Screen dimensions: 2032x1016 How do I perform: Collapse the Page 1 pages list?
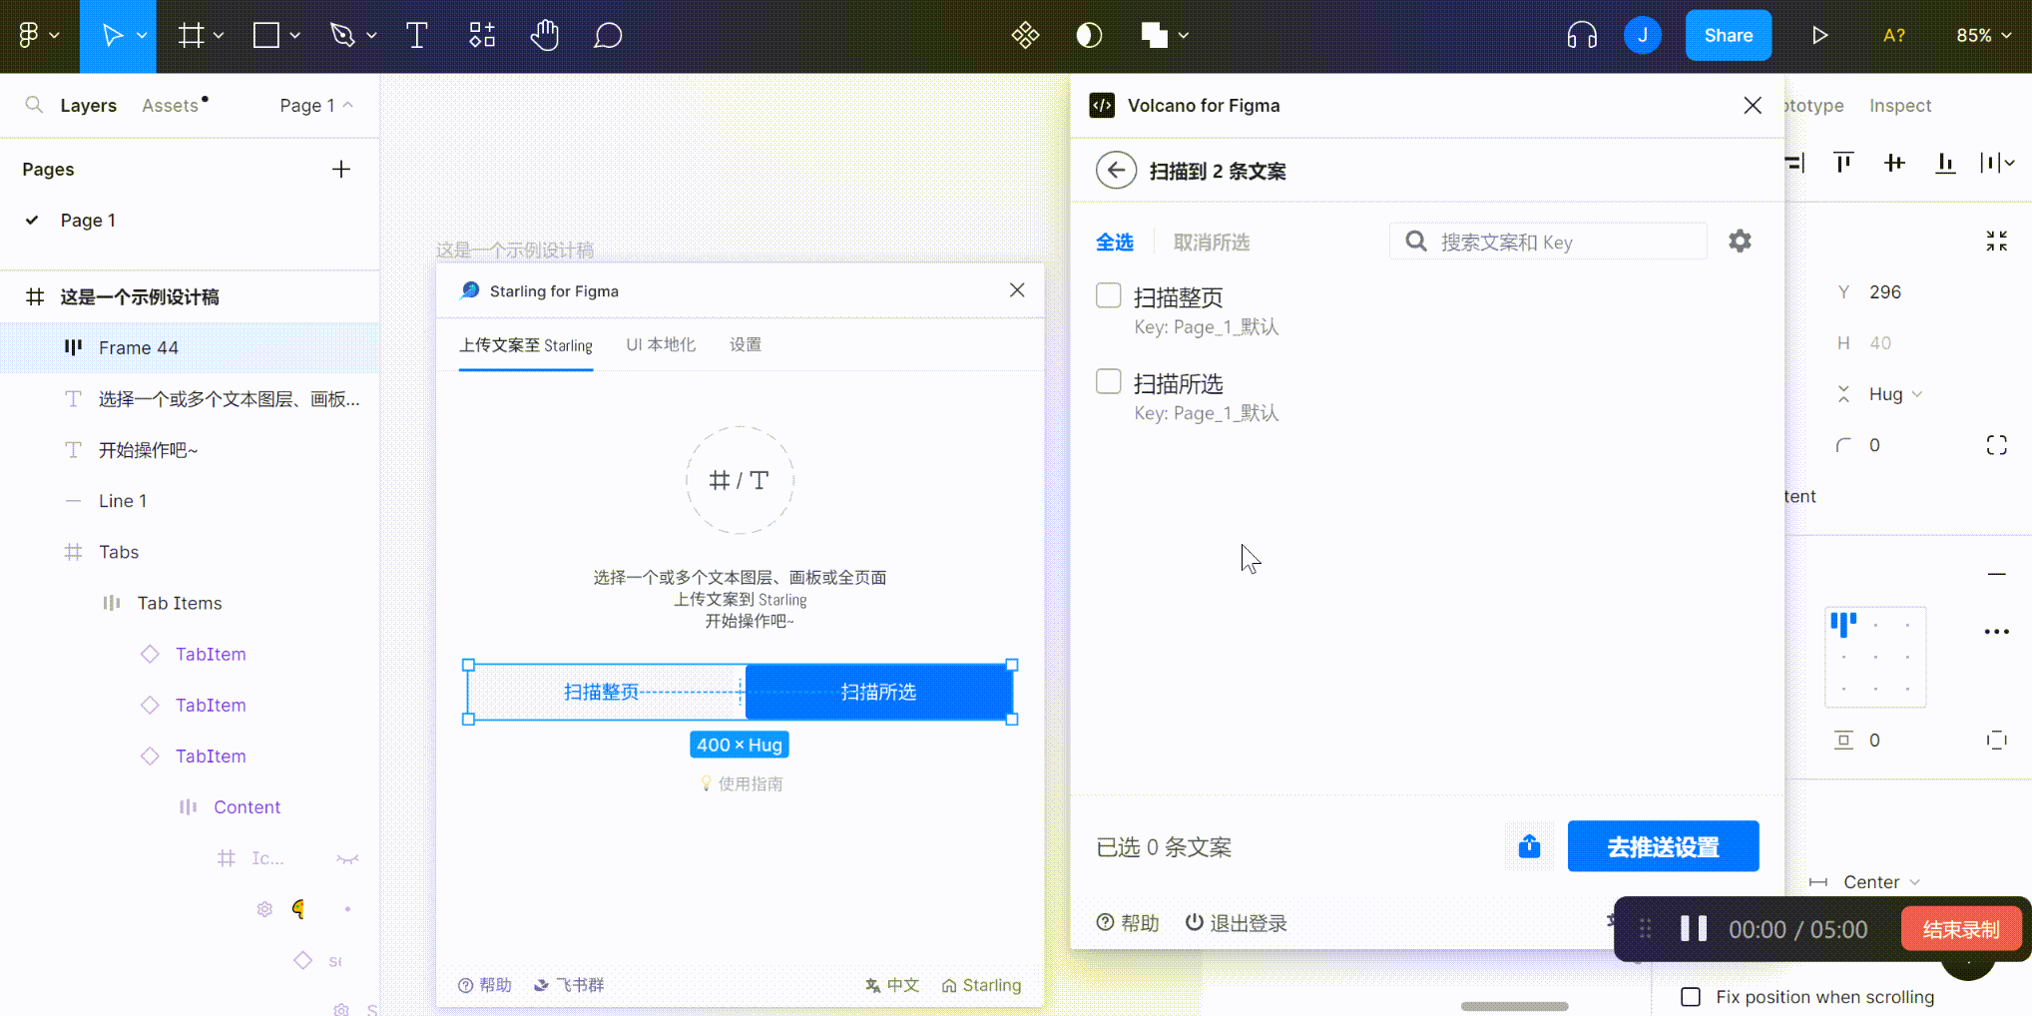[316, 106]
